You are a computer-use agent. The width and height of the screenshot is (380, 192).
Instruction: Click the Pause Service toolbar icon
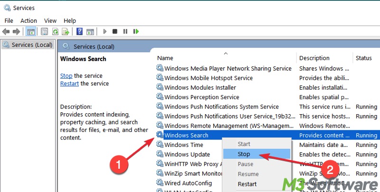125,31
